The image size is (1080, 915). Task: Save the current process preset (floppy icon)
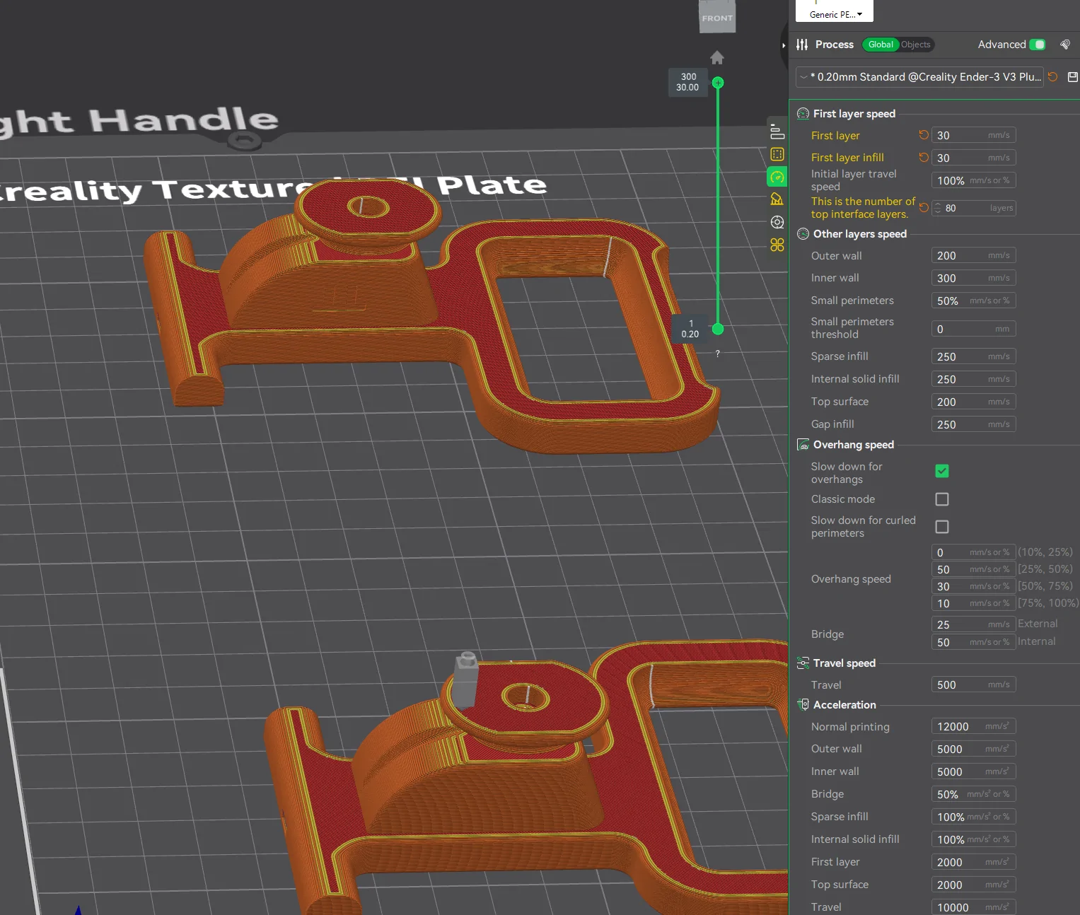[x=1072, y=76]
